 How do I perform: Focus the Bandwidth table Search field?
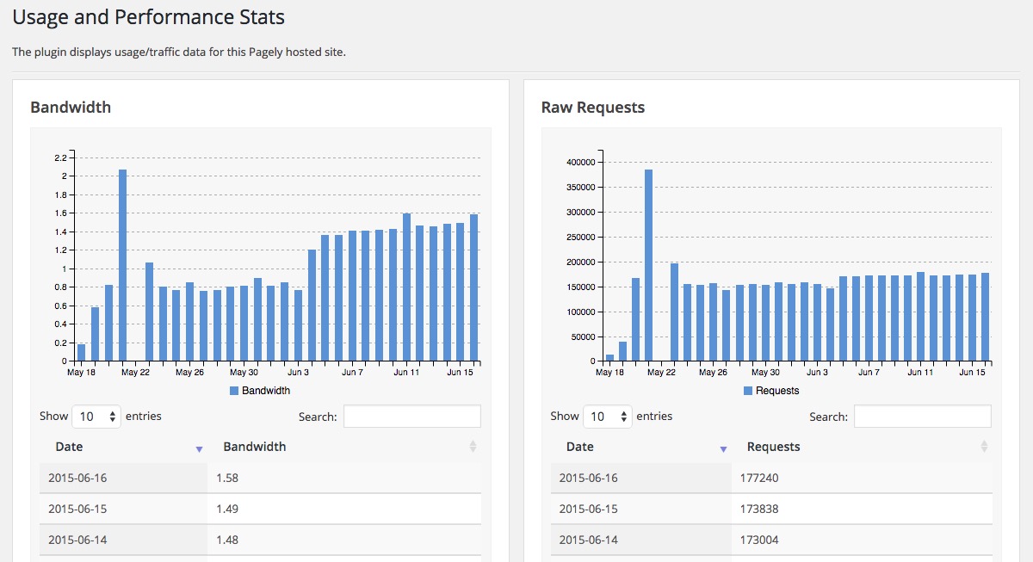coord(412,417)
